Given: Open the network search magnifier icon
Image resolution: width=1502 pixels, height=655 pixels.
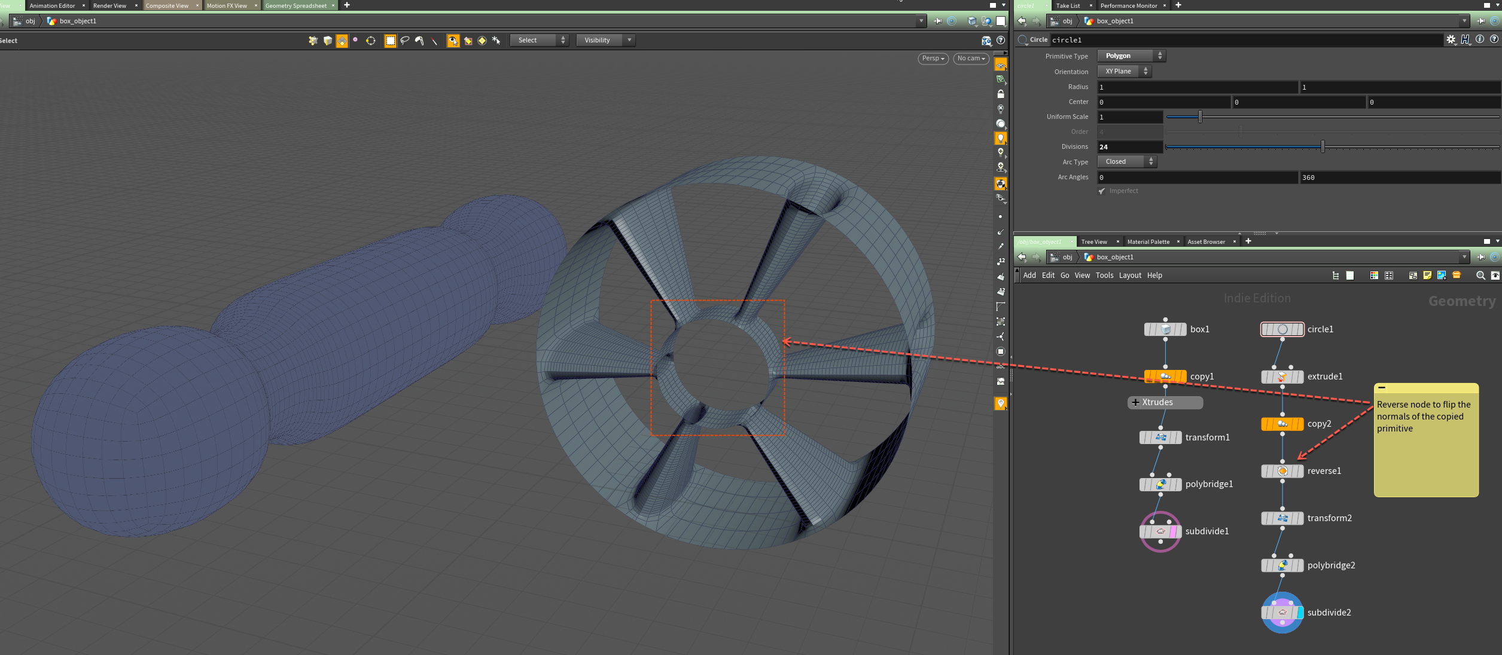Looking at the screenshot, I should click(1480, 276).
